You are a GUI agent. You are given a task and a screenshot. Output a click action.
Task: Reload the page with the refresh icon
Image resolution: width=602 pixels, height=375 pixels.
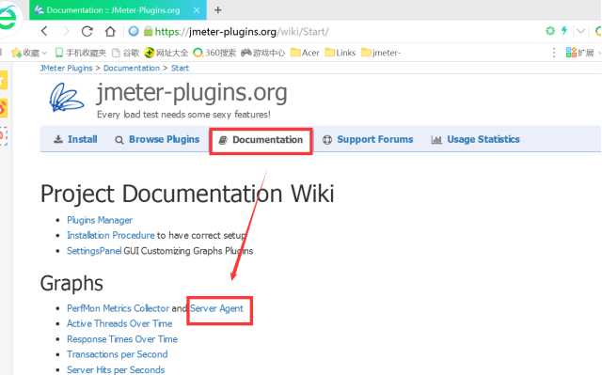(87, 31)
